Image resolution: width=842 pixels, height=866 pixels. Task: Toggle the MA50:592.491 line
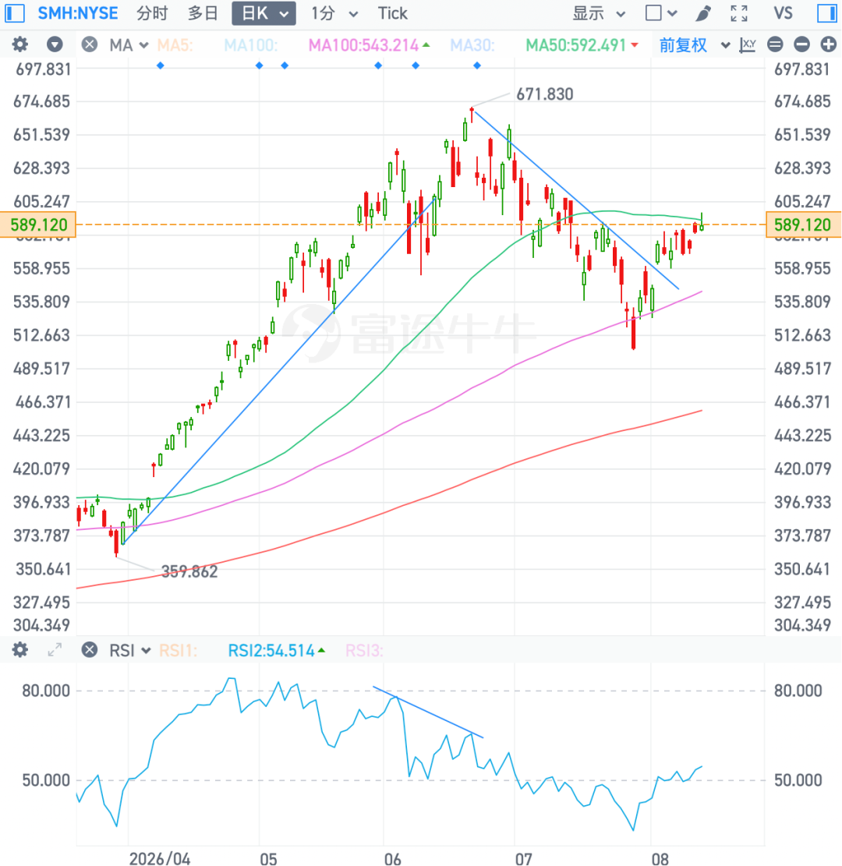[x=582, y=45]
